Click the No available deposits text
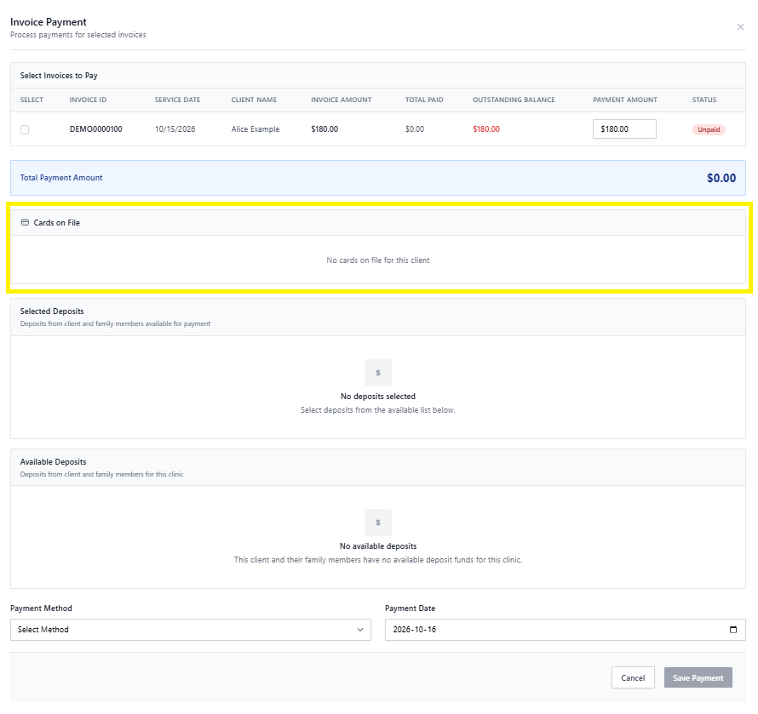Image resolution: width=758 pixels, height=714 pixels. (x=378, y=545)
